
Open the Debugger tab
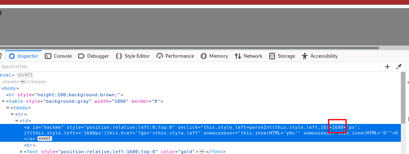(94, 56)
